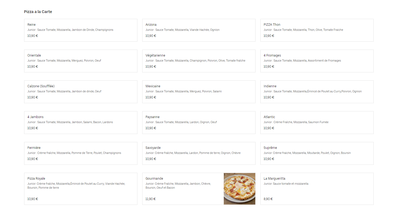Image resolution: width=402 pixels, height=212 pixels.
Task: Open the Fermière pizza card
Action: coord(81,153)
